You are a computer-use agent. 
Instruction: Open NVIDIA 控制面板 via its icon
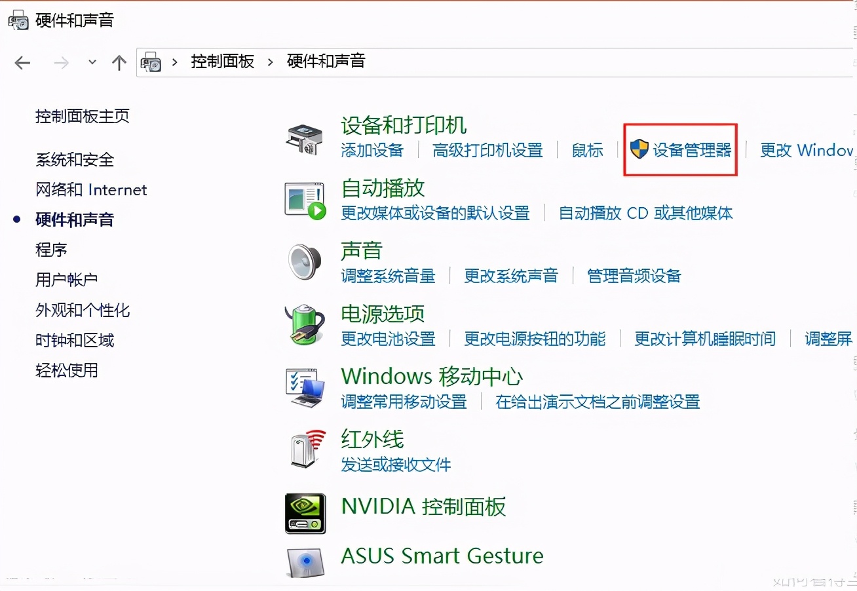pos(305,513)
